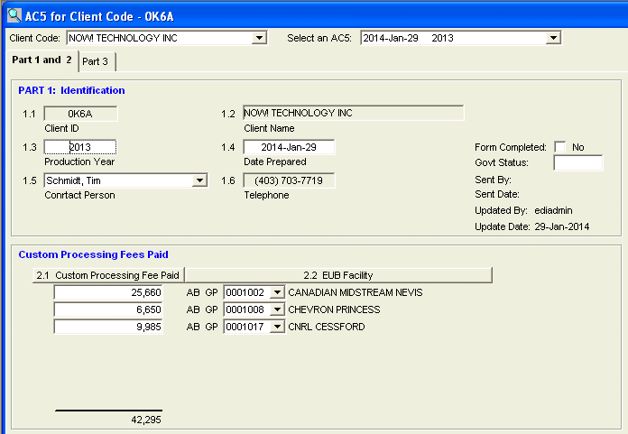Select the 6,650 processing fee field

[109, 309]
